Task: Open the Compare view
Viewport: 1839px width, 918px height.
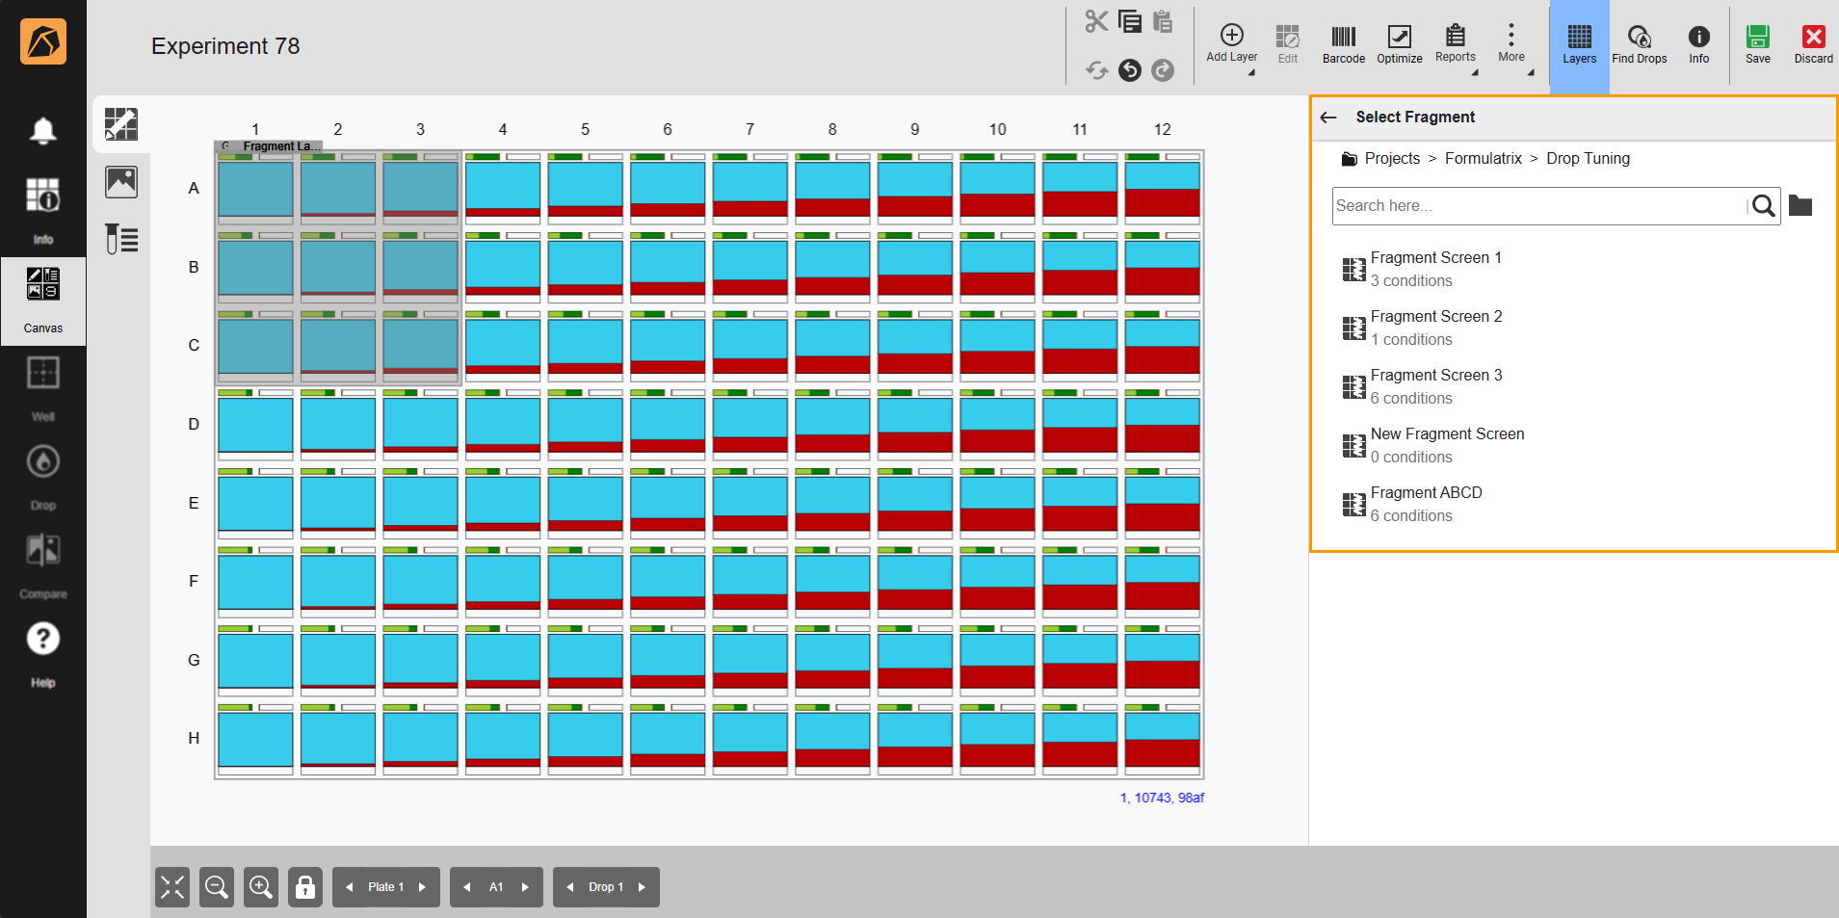Action: [42, 566]
